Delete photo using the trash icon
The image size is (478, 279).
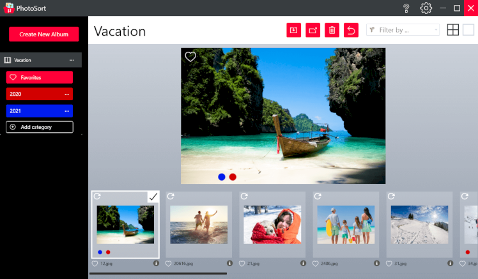pyautogui.click(x=332, y=30)
